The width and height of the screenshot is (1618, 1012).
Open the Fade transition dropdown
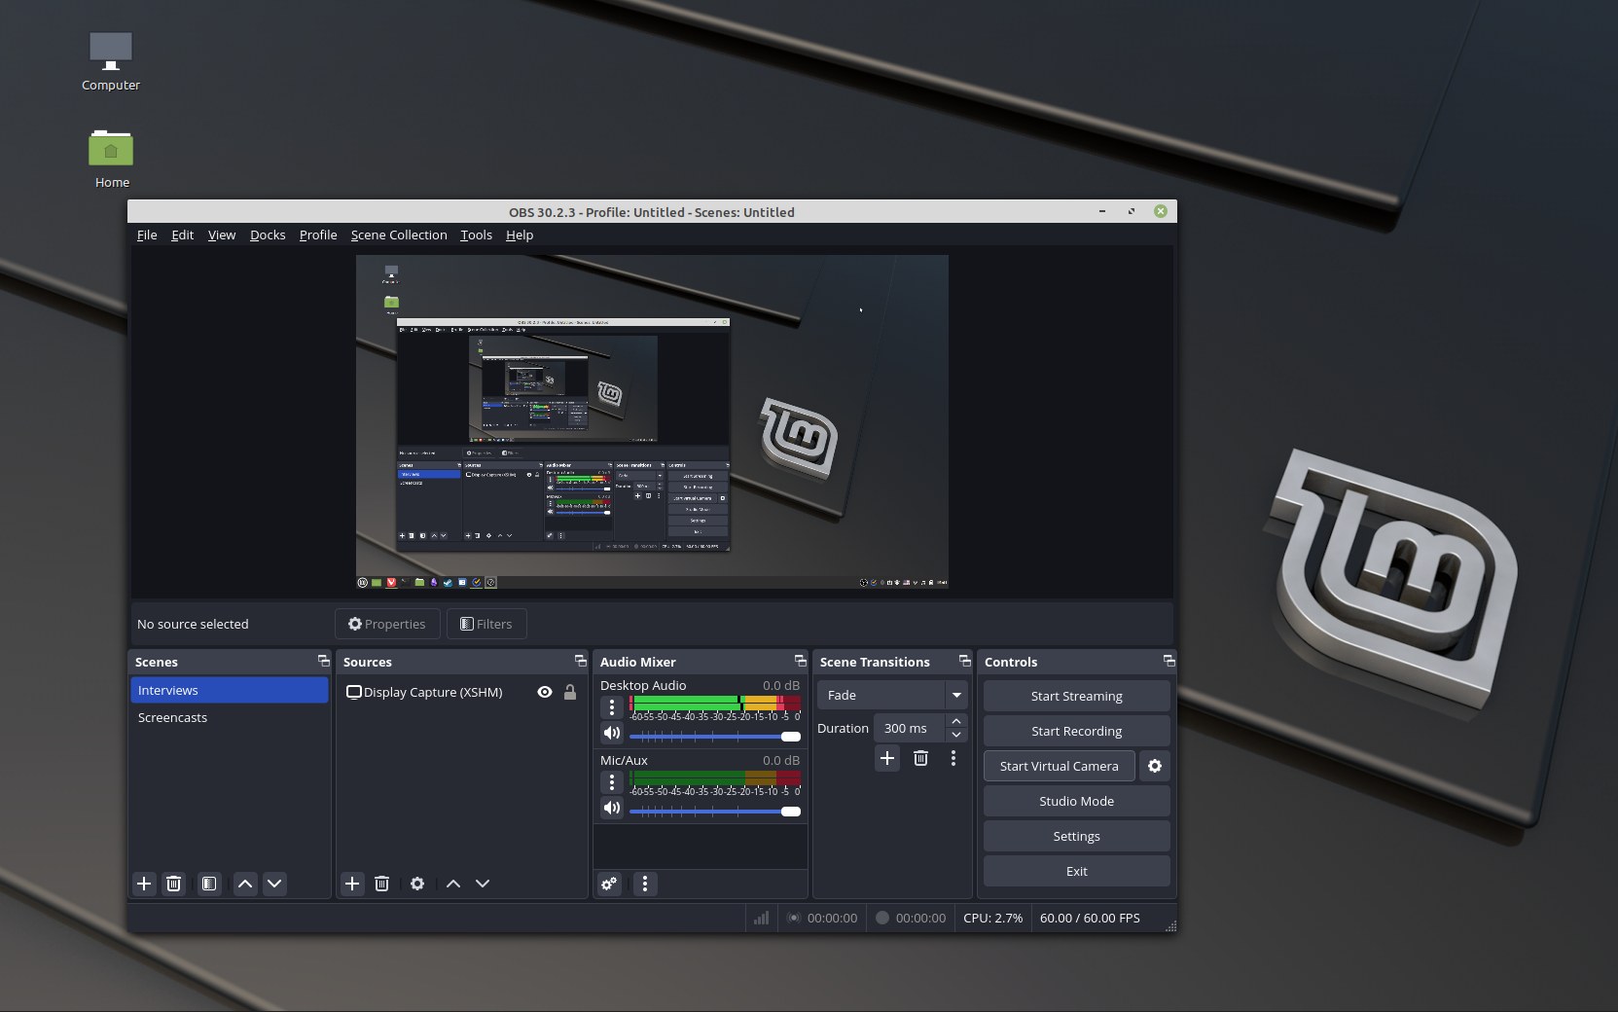[955, 695]
